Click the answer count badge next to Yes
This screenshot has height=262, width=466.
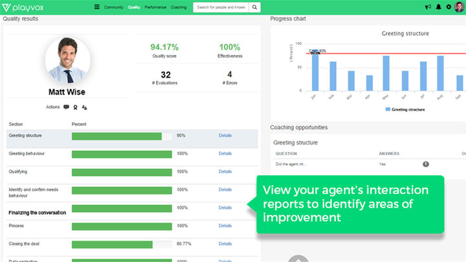click(426, 164)
